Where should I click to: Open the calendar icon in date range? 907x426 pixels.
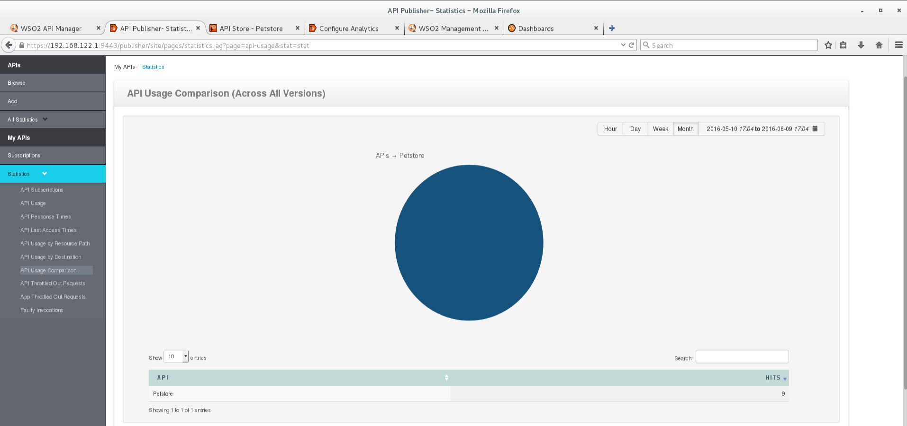[x=815, y=128]
